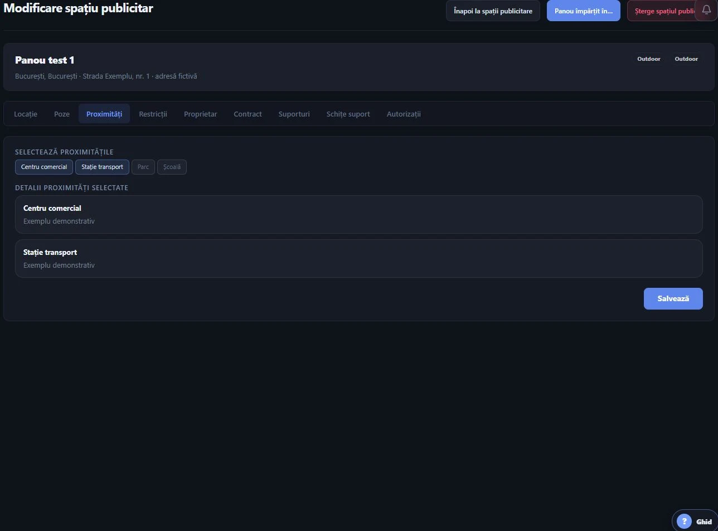This screenshot has height=531, width=718.
Task: Toggle the Centru comercial proximity chip
Action: click(x=44, y=167)
